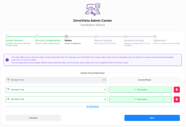Click 'SMTP, DNS, DHCP, Domain...' description
Screen dimensions: 186x127
106,43
